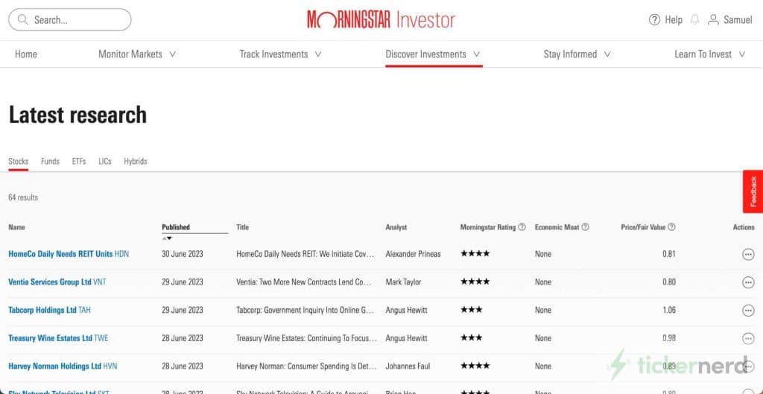This screenshot has height=394, width=763.
Task: Switch to the ETFs tab
Action: (x=79, y=161)
